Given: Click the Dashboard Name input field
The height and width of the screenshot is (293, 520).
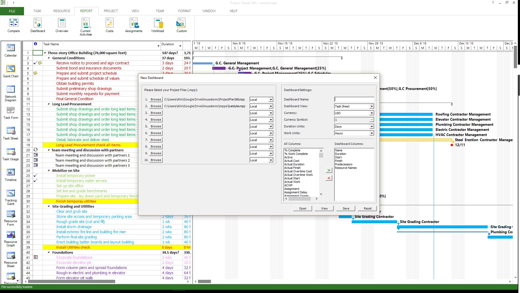Looking at the screenshot, I should click(354, 99).
